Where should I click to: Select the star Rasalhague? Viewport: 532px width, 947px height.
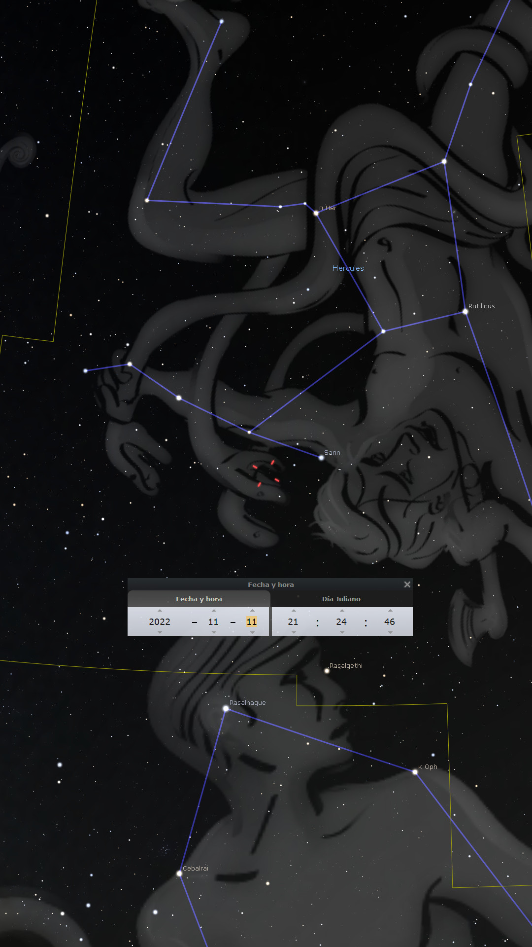pos(226,709)
